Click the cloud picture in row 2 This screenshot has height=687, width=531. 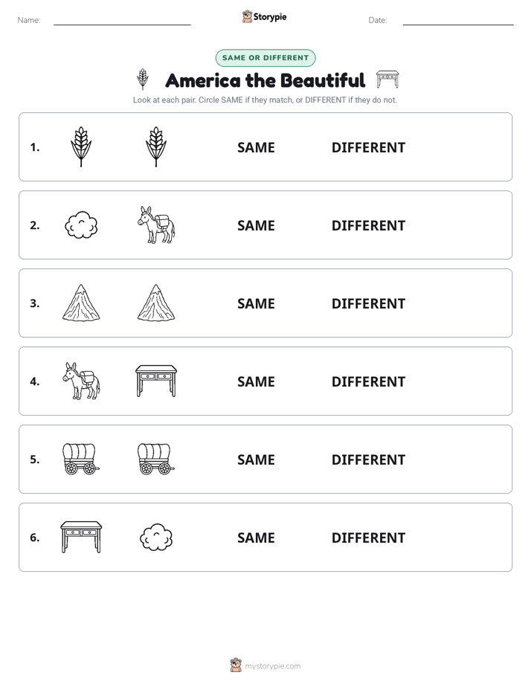coord(81,225)
